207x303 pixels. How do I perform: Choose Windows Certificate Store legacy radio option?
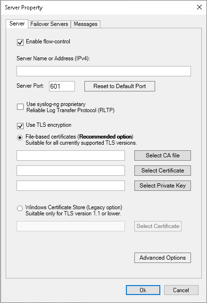[20, 208]
